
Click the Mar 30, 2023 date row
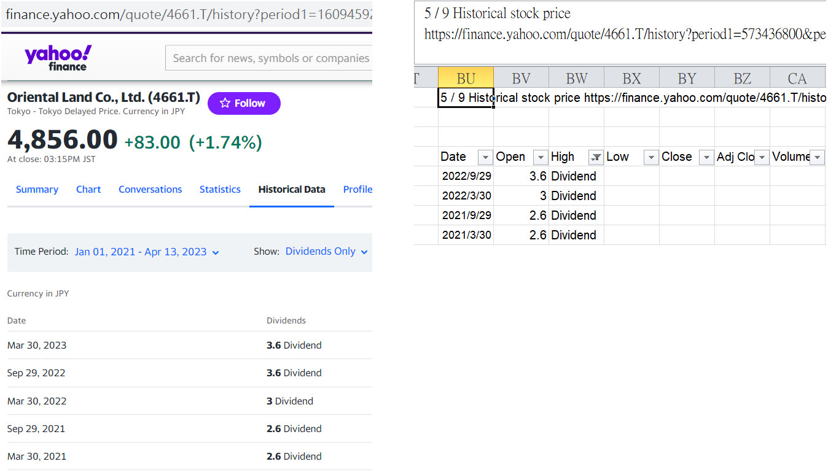(x=189, y=346)
